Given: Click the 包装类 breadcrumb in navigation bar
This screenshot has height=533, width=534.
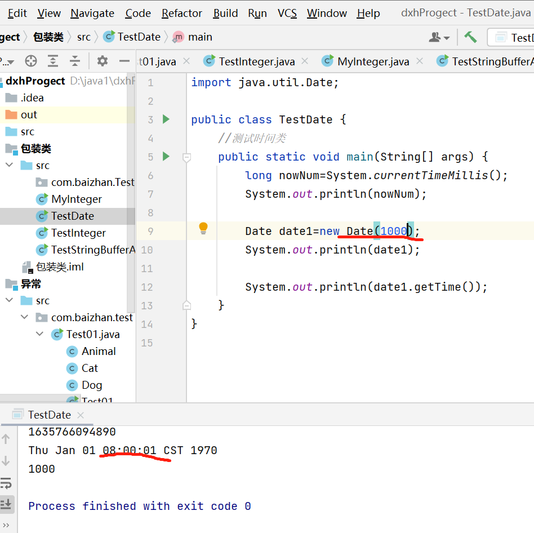Looking at the screenshot, I should [48, 37].
